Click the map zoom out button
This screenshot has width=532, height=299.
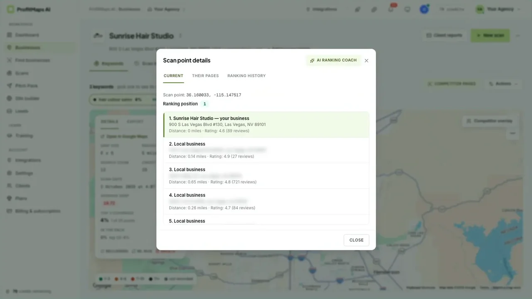pos(513,133)
